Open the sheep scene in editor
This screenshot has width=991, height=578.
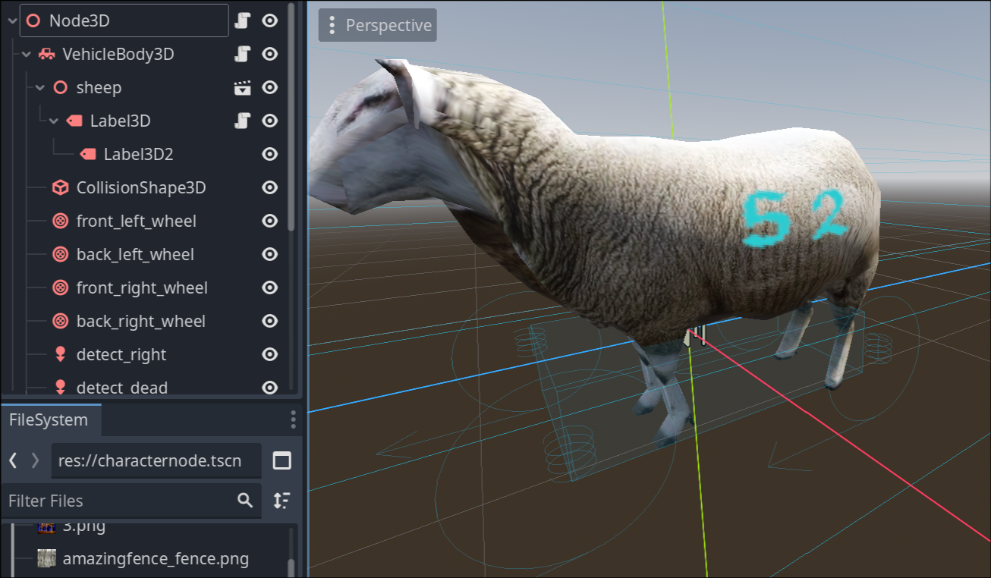pos(242,87)
